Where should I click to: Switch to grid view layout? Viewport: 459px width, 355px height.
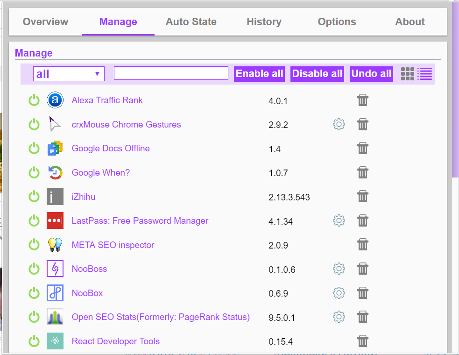click(x=408, y=74)
